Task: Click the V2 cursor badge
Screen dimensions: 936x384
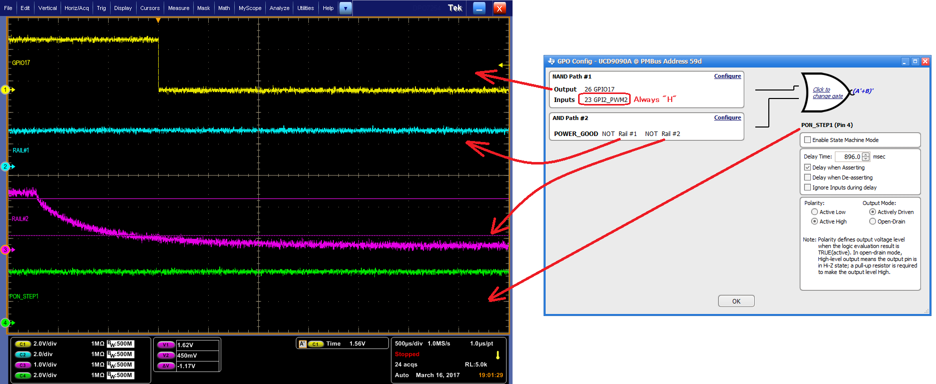Action: pos(166,355)
